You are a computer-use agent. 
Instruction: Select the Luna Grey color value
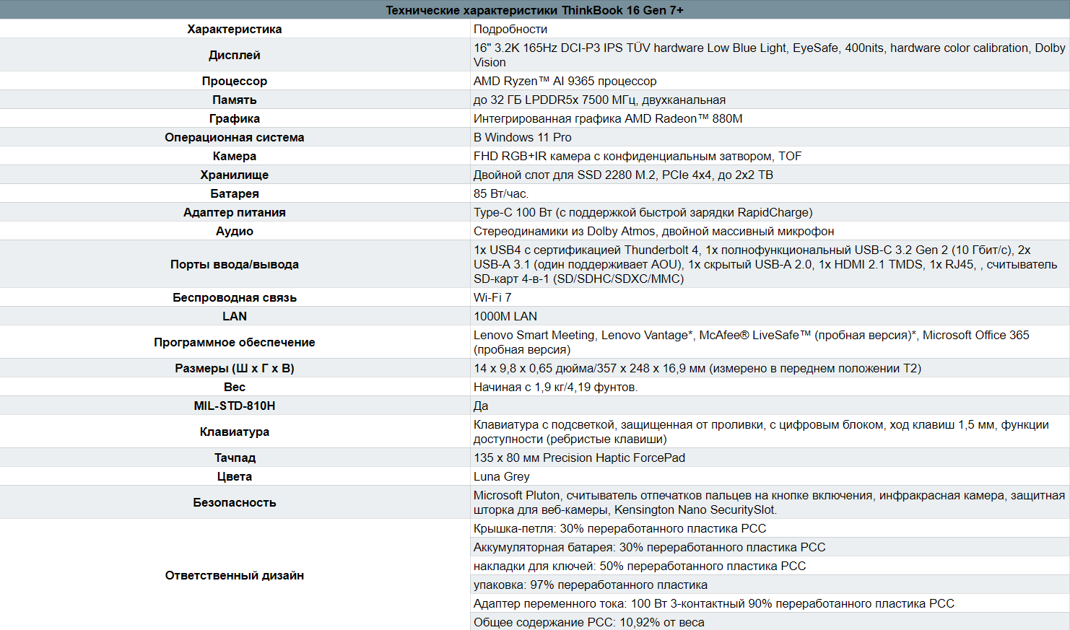pyautogui.click(x=500, y=476)
